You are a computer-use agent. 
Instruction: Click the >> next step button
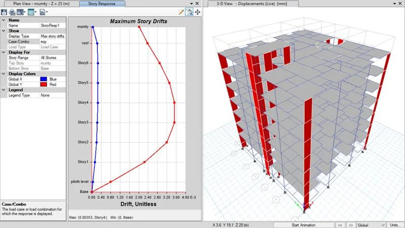(x=351, y=225)
